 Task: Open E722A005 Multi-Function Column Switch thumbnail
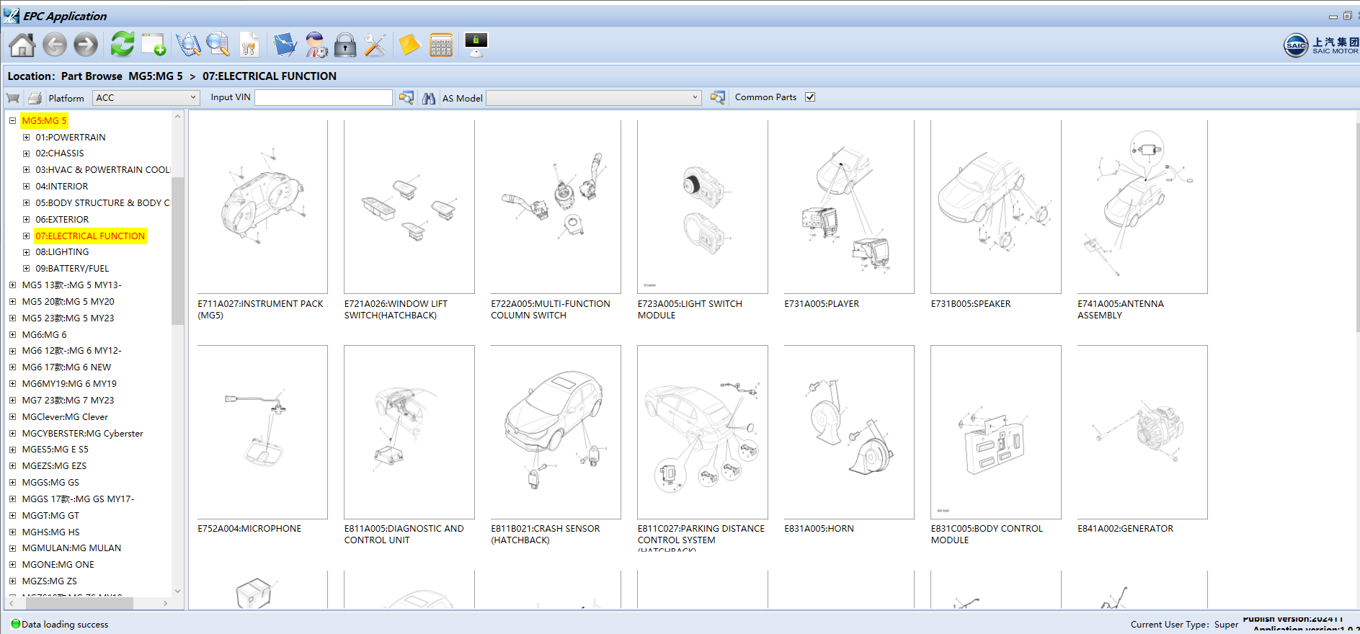(556, 207)
